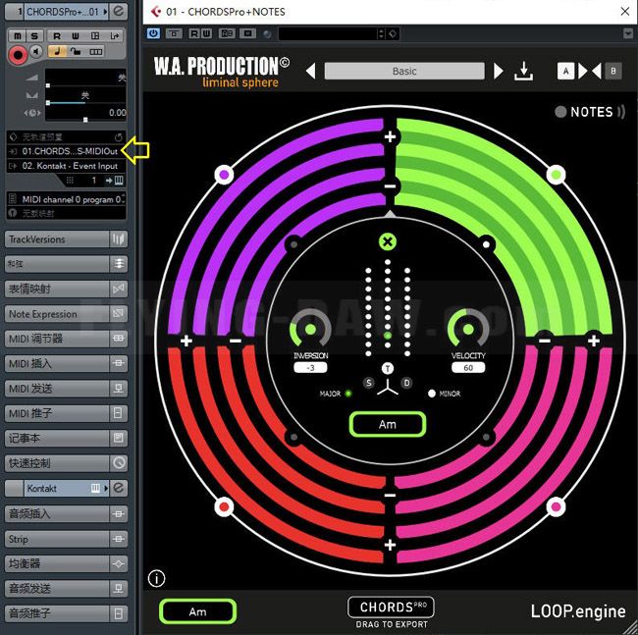Click the minus button between purple and green arcs
This screenshot has height=635, width=638.
pyautogui.click(x=390, y=186)
